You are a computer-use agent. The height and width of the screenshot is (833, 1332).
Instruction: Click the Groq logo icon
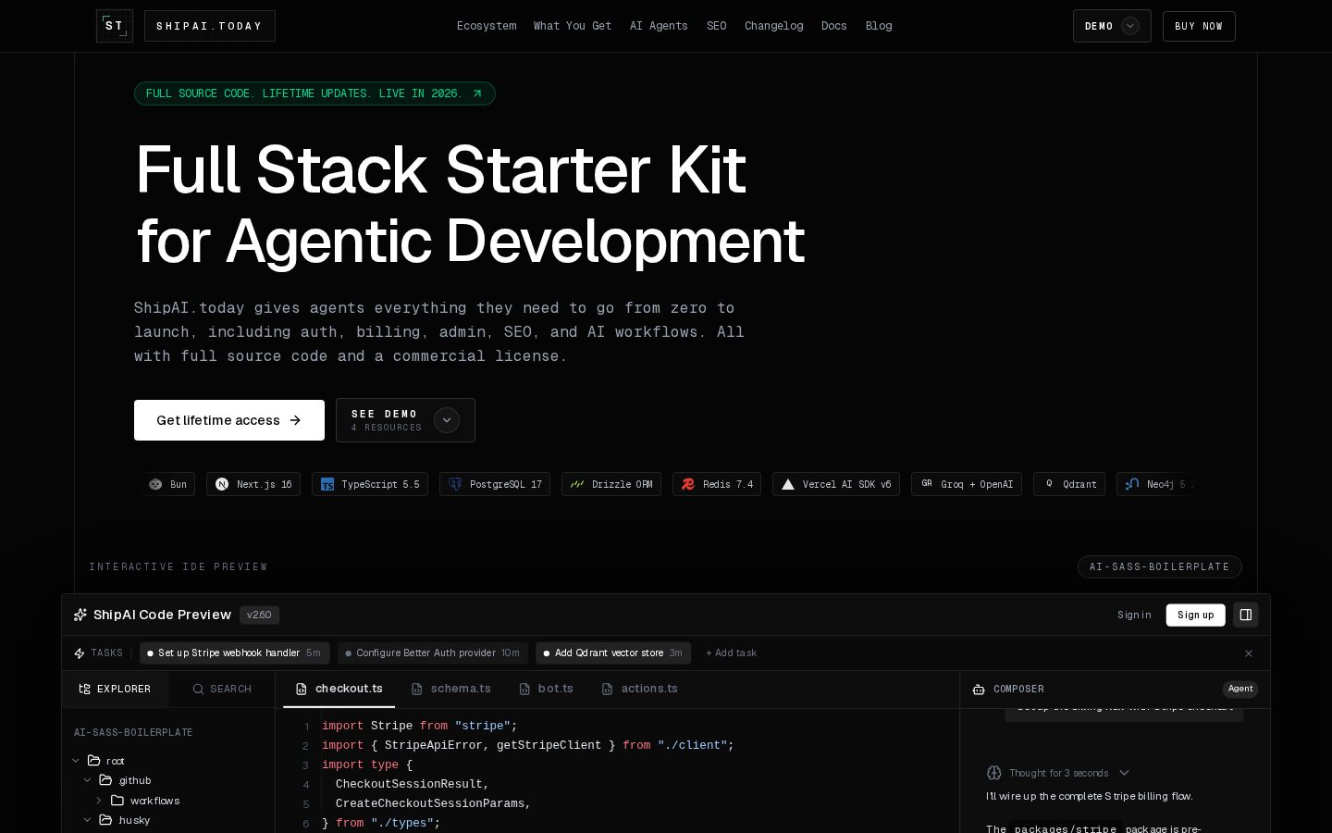tap(927, 483)
